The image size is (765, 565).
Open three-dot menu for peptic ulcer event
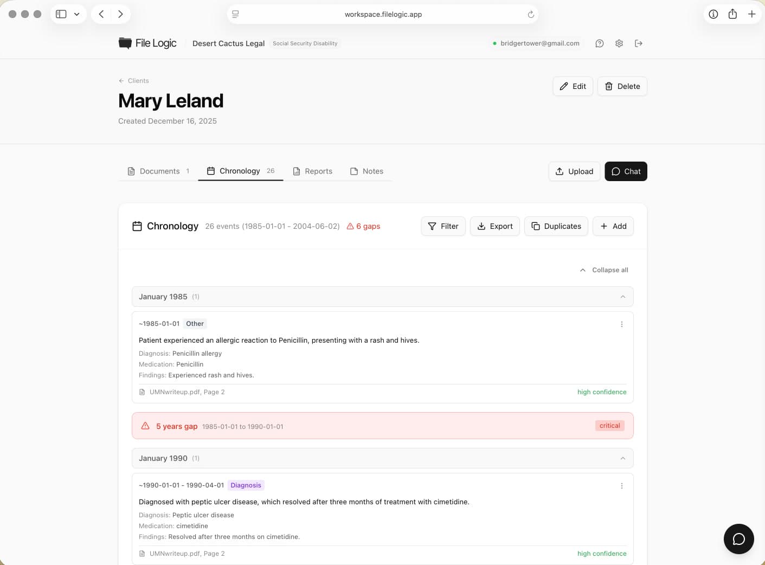pos(622,486)
